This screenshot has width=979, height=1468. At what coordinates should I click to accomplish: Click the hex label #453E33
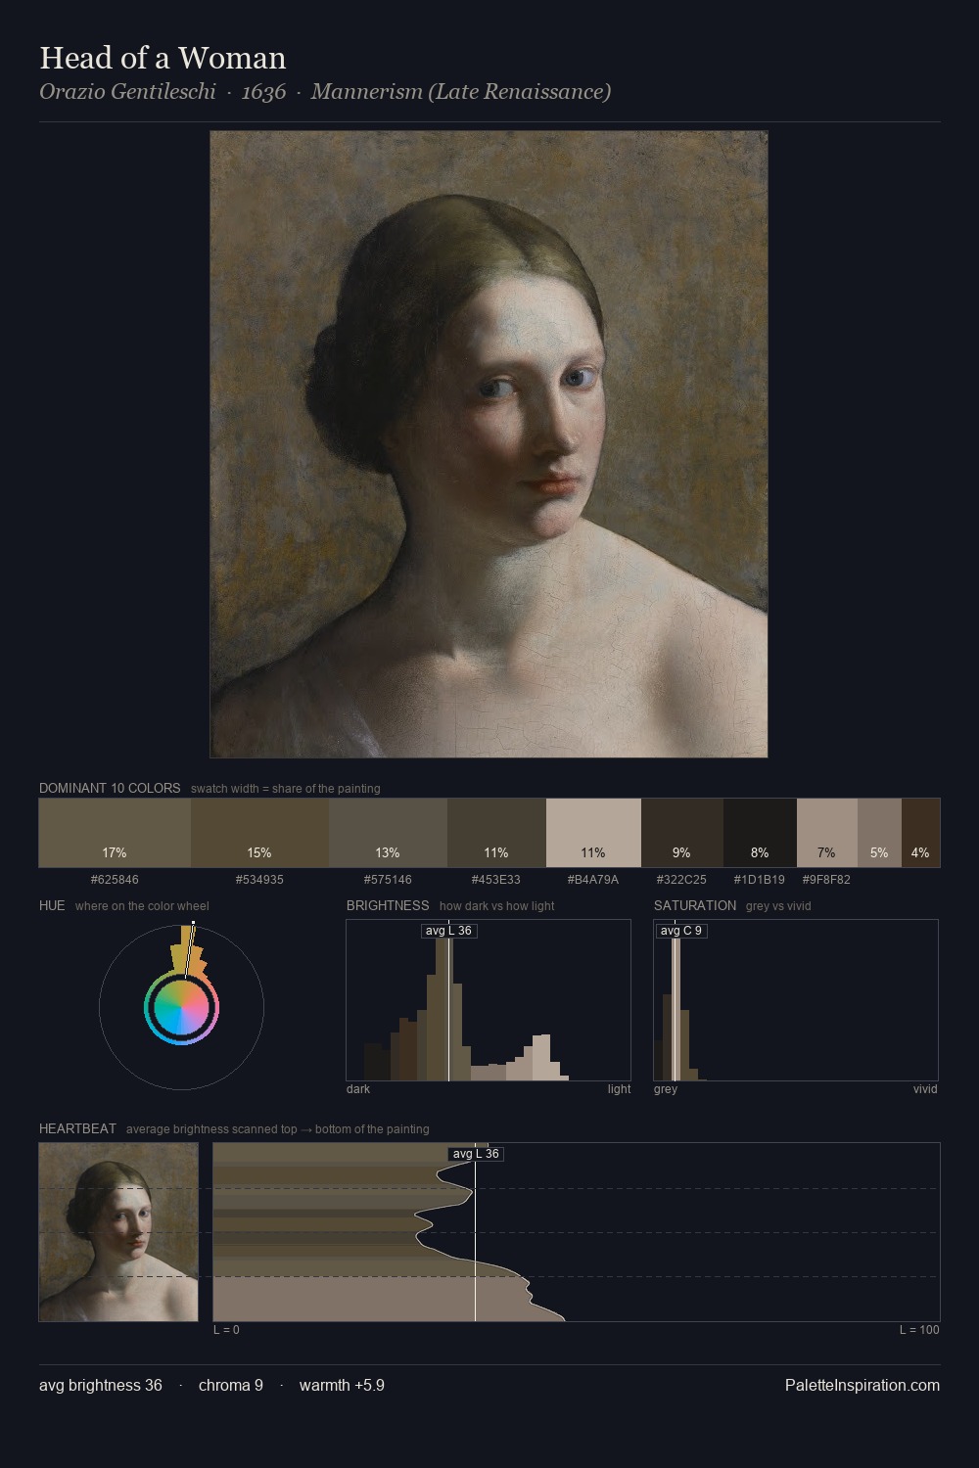tap(496, 880)
